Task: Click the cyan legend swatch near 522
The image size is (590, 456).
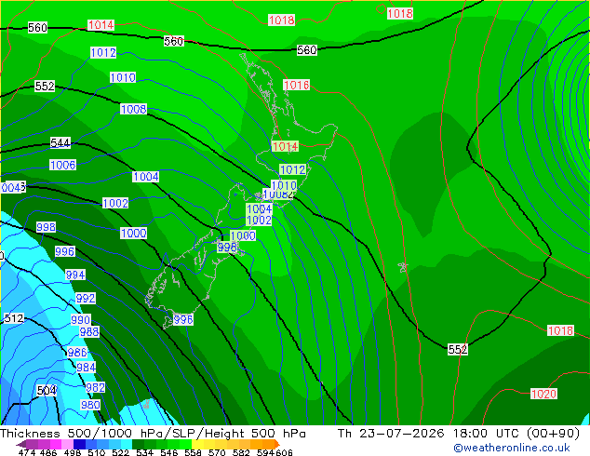Action: 127,444
